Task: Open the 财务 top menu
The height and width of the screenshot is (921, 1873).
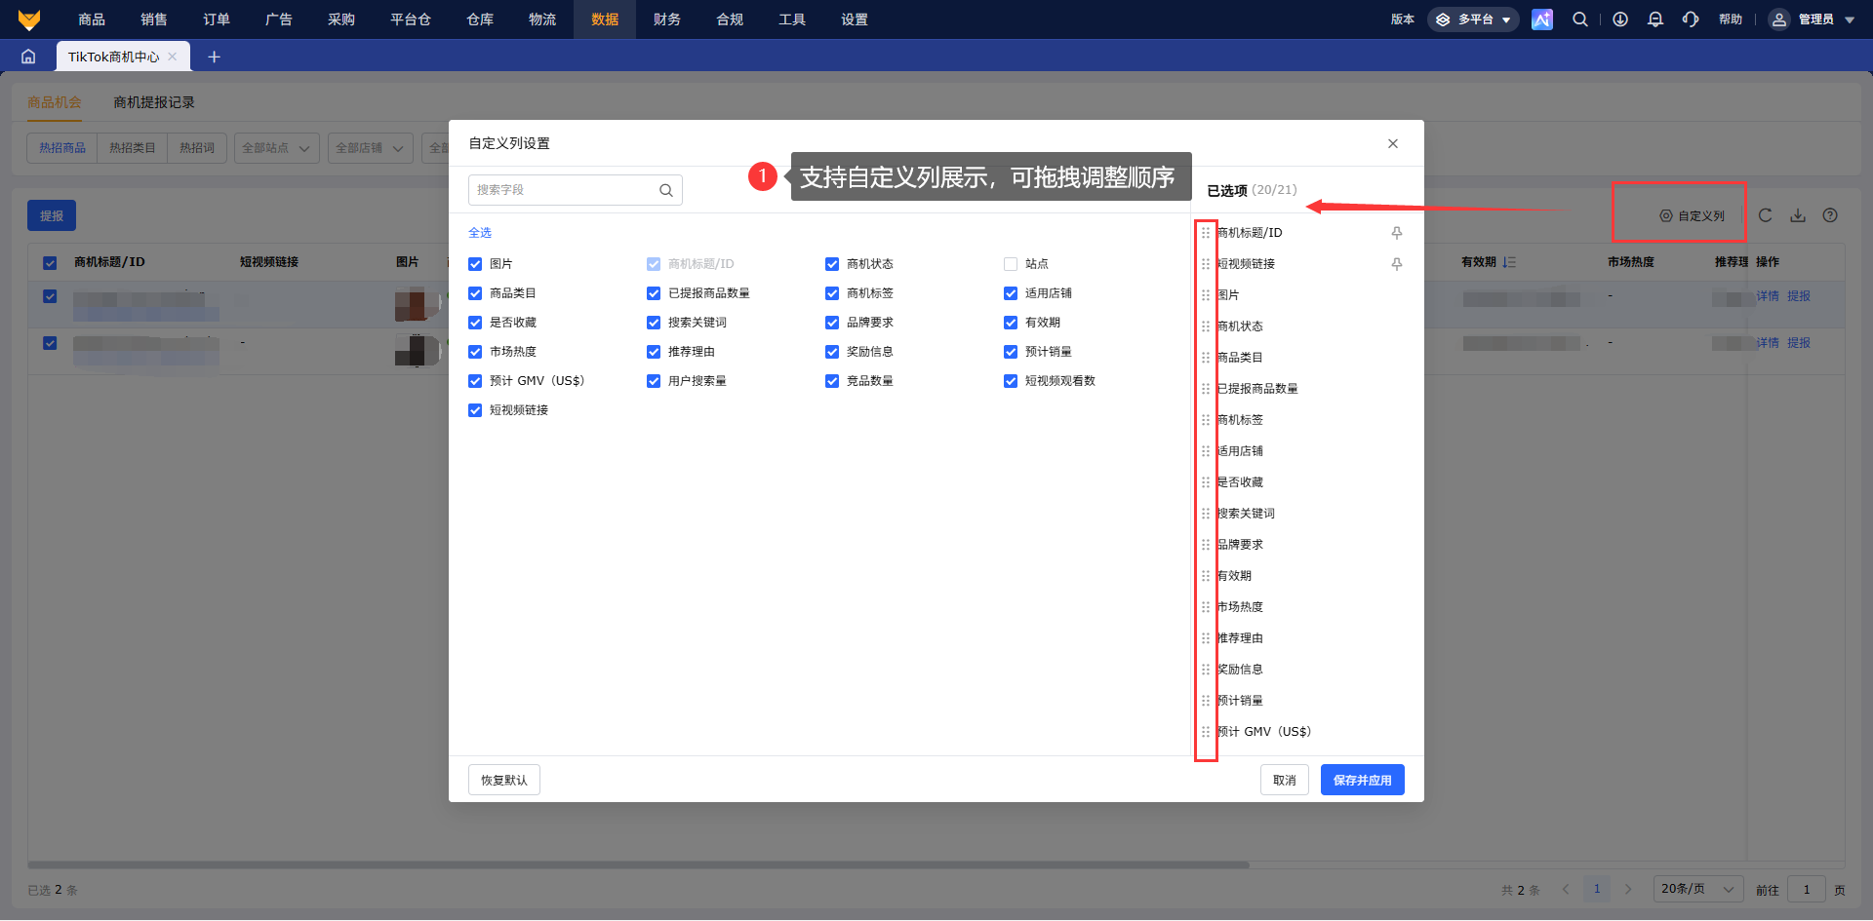Action: point(667,19)
